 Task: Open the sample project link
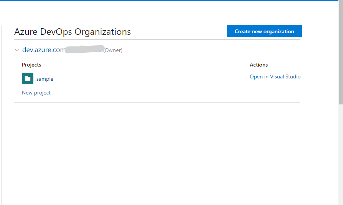[x=45, y=79]
